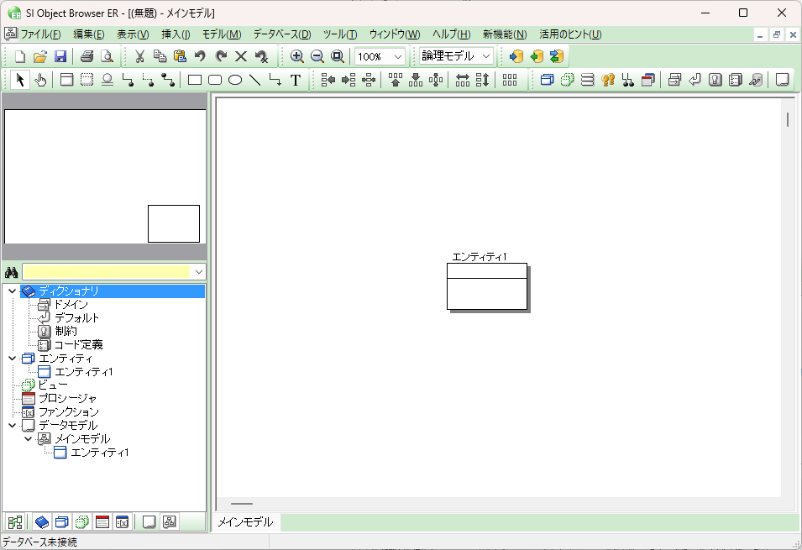Collapse the データモデル tree node
Screen dimensions: 802x550
coord(13,426)
